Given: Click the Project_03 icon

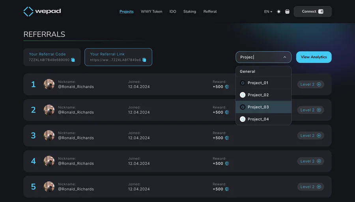Looking at the screenshot, I should (x=243, y=107).
